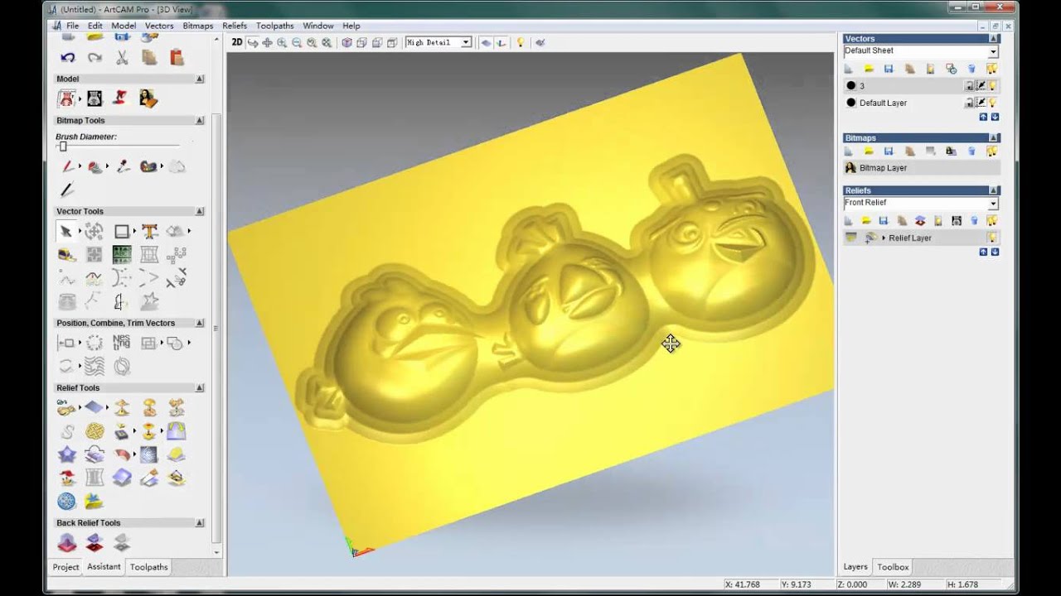Open the Vectors menu
This screenshot has width=1061, height=596.
(x=159, y=26)
